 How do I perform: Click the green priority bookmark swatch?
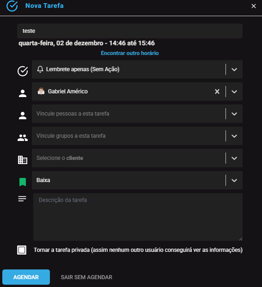point(23,182)
